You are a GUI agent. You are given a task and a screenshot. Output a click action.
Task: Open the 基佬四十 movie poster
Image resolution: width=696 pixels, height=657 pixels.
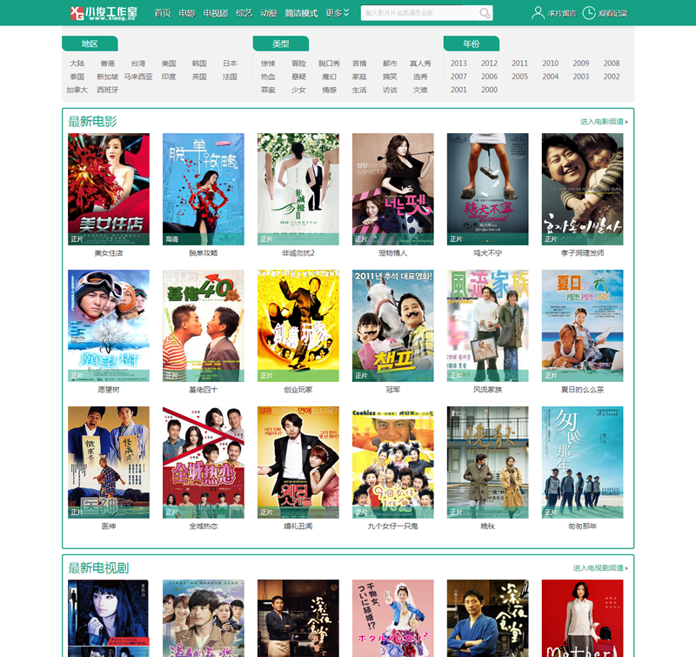tap(204, 325)
